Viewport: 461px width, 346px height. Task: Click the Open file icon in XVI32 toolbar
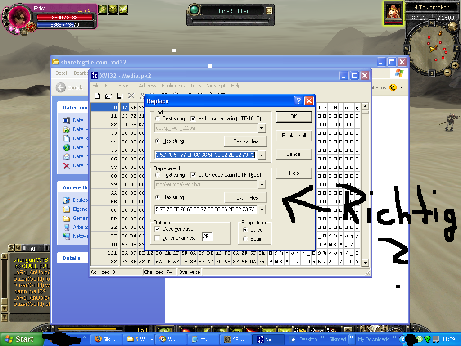click(109, 96)
